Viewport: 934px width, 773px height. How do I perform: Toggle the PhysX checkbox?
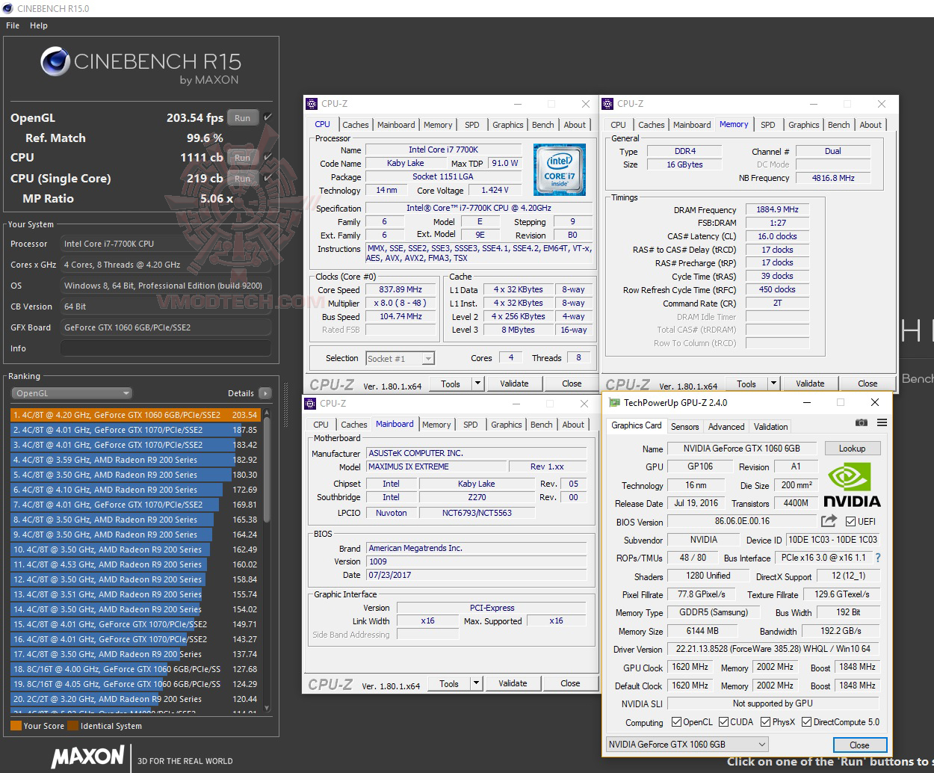coord(765,721)
